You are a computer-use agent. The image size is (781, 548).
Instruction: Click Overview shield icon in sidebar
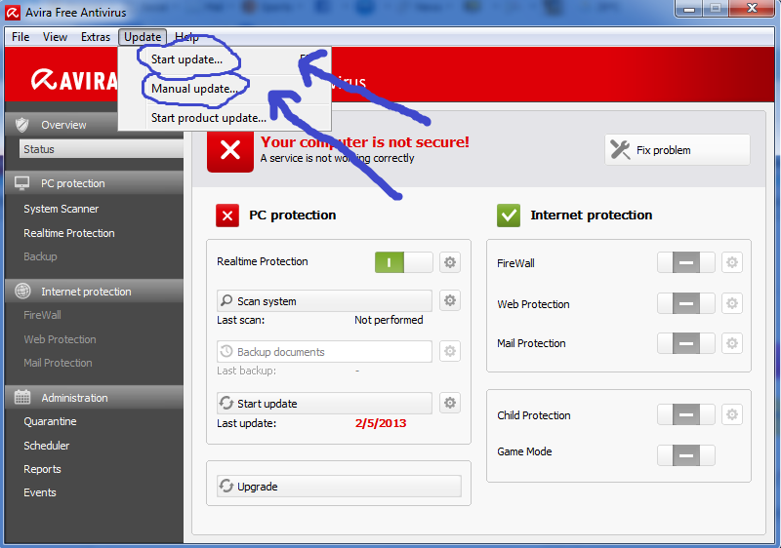(21, 124)
